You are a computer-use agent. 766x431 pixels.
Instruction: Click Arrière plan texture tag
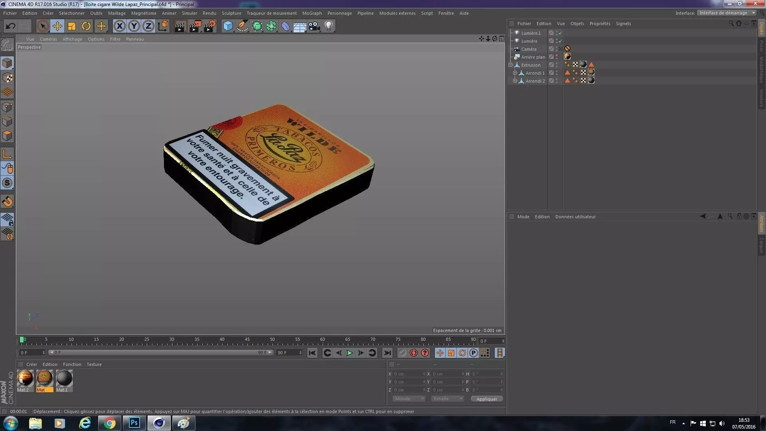567,57
